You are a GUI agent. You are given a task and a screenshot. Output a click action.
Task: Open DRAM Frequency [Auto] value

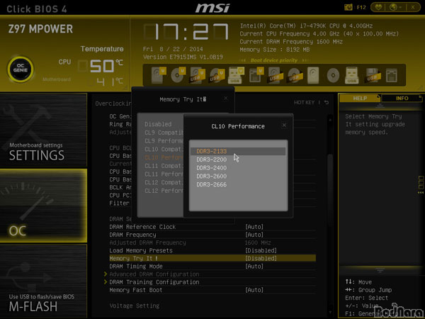254,235
